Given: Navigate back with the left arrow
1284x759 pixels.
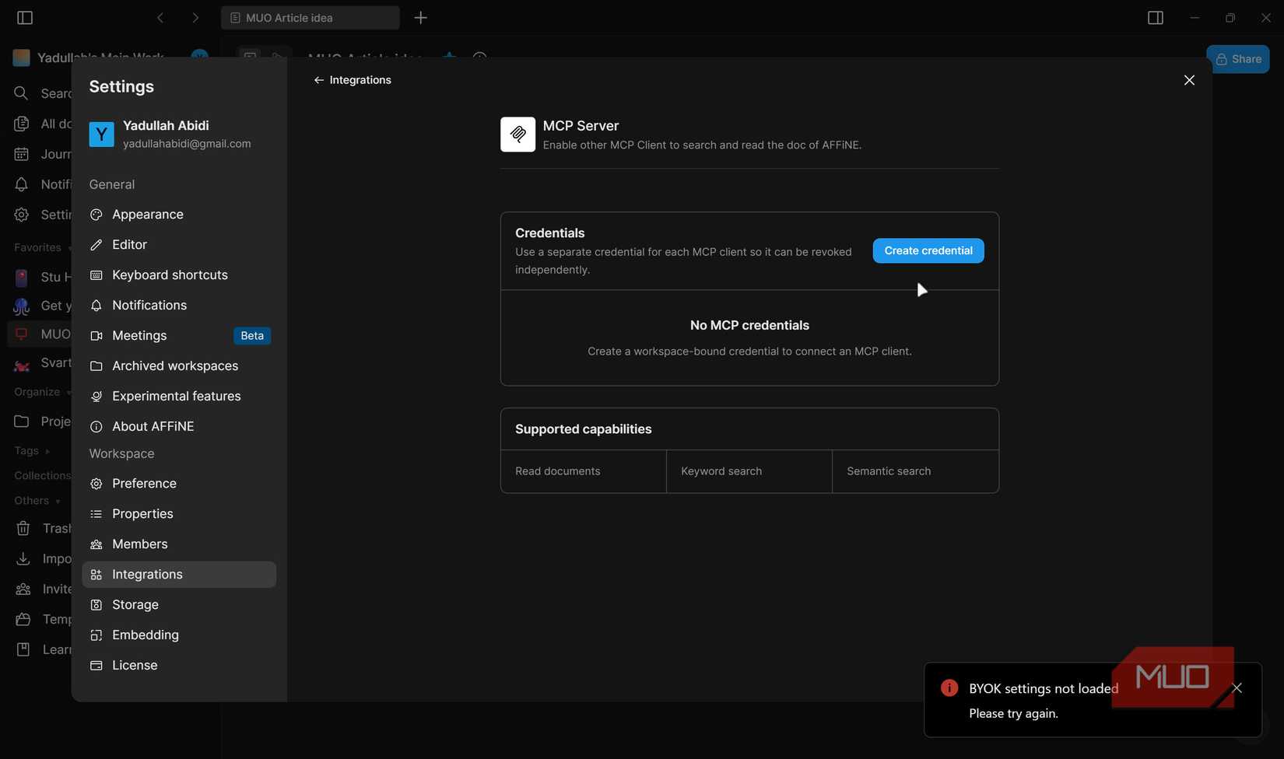Looking at the screenshot, I should 160,17.
